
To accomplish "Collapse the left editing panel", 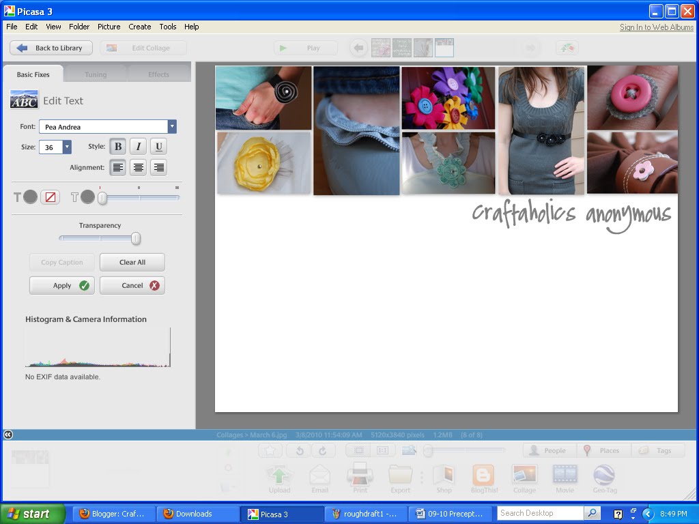I will [x=8, y=434].
